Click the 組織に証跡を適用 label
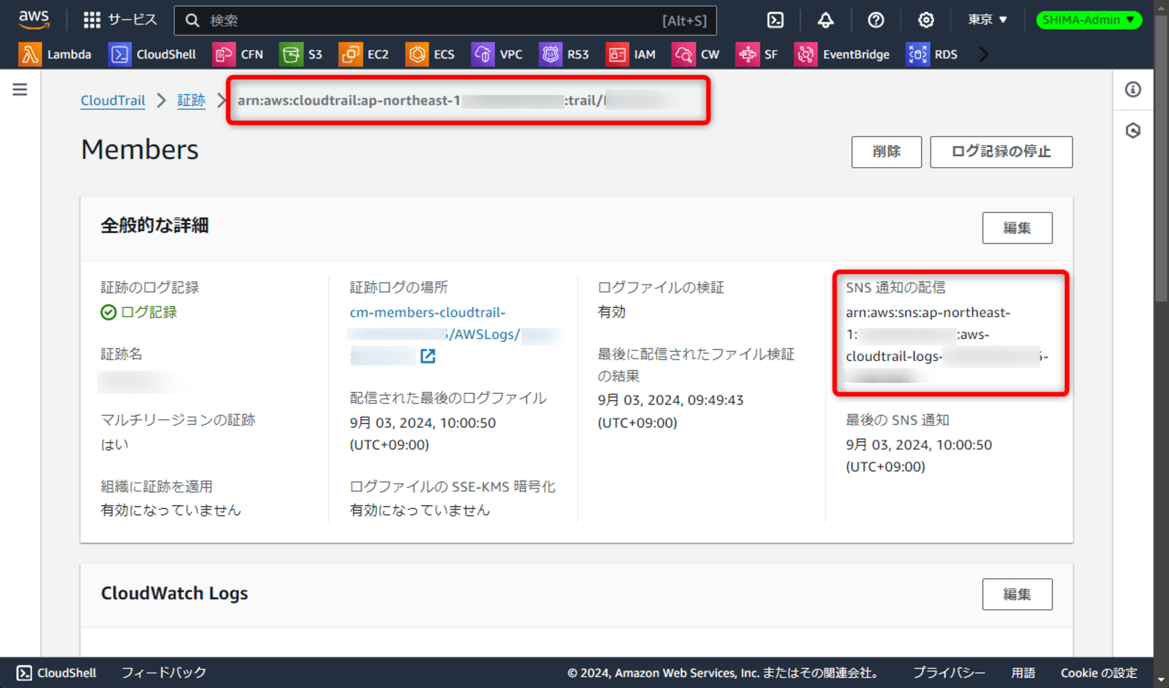Viewport: 1169px width, 688px height. point(157,487)
